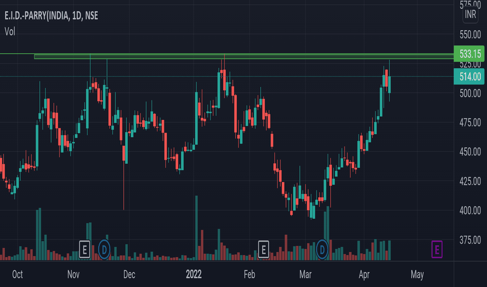Image resolution: width=487 pixels, height=287 pixels.
Task: Select the green 533.15 price label
Action: point(469,54)
